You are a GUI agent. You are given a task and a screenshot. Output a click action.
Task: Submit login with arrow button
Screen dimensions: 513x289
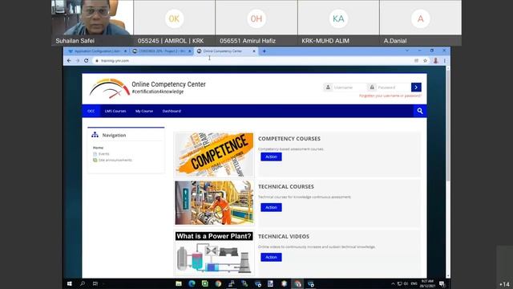pyautogui.click(x=416, y=88)
